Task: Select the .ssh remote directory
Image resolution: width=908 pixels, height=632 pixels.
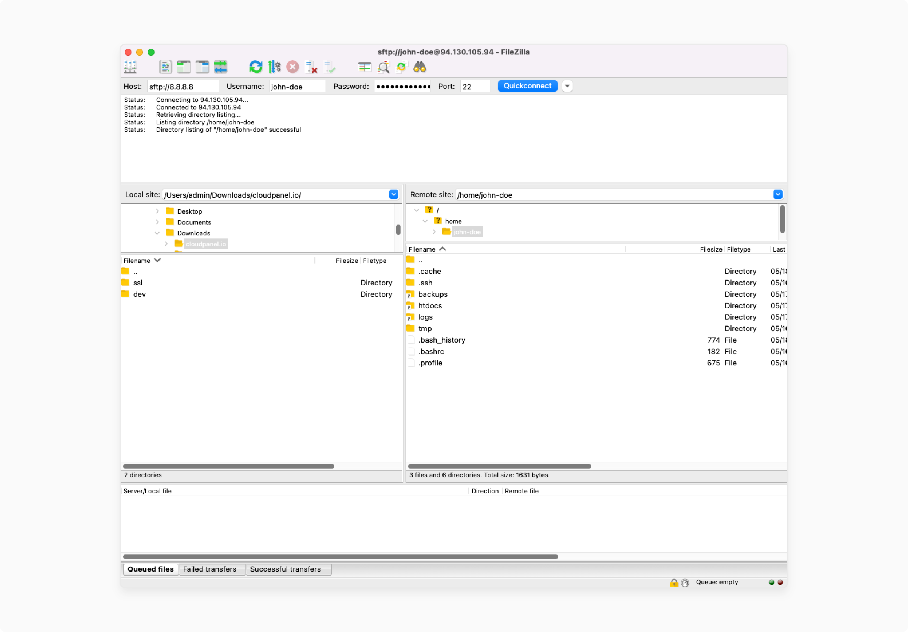Action: (596, 283)
